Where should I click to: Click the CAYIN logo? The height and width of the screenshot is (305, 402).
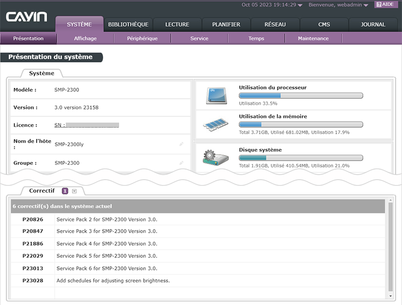[27, 17]
